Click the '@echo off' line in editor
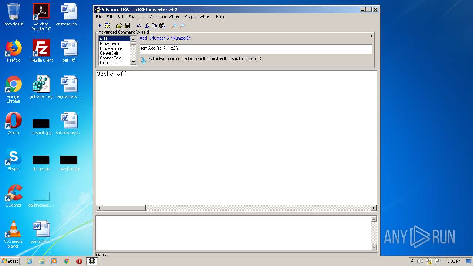Image resolution: width=473 pixels, height=266 pixels. coord(112,74)
